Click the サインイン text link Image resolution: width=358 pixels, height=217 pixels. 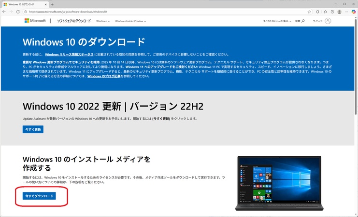pyautogui.click(x=317, y=21)
